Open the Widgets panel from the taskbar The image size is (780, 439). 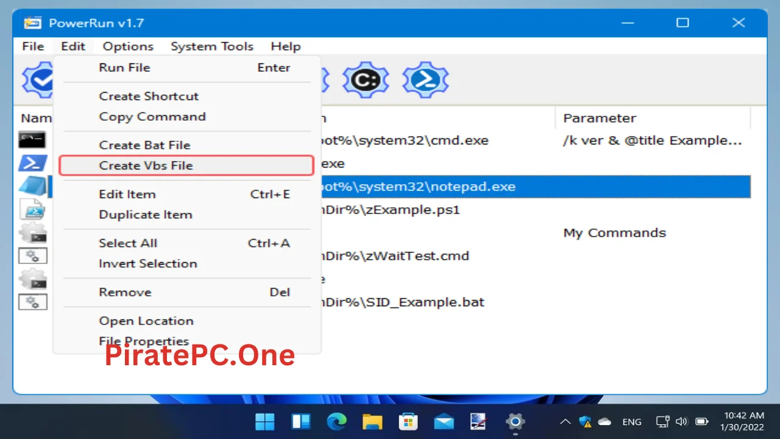click(301, 421)
